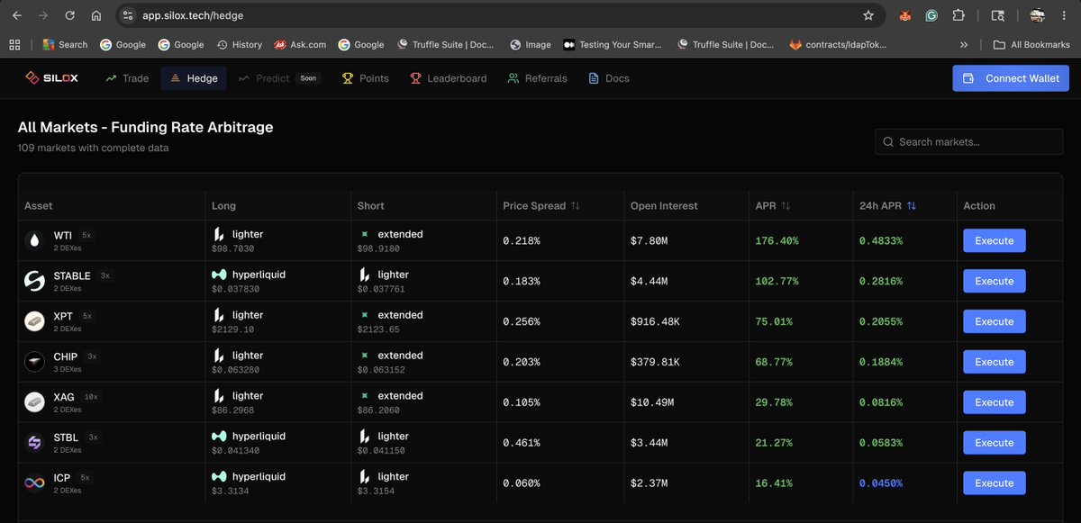Open the tab search icon in toolbar
Image resolution: width=1081 pixels, height=523 pixels.
click(x=997, y=15)
